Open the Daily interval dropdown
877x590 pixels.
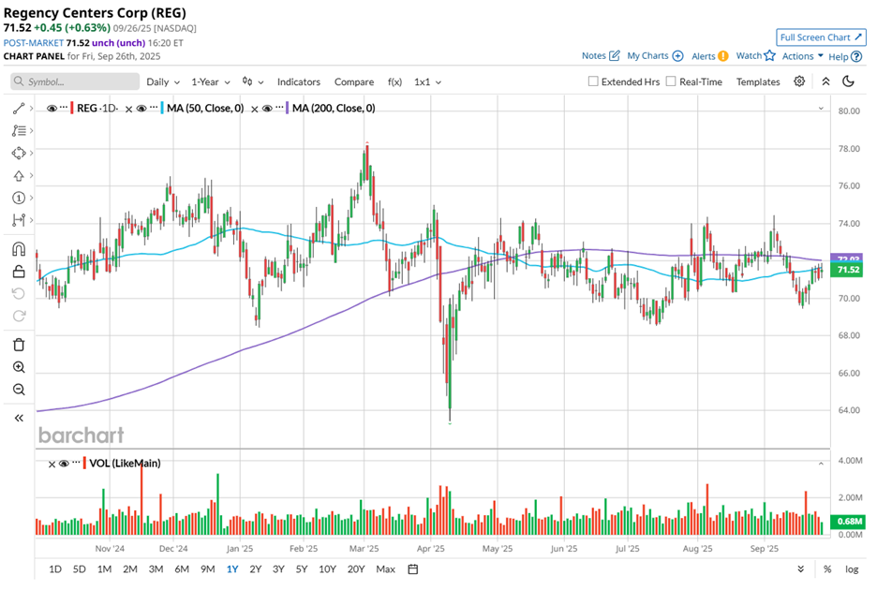tap(163, 81)
